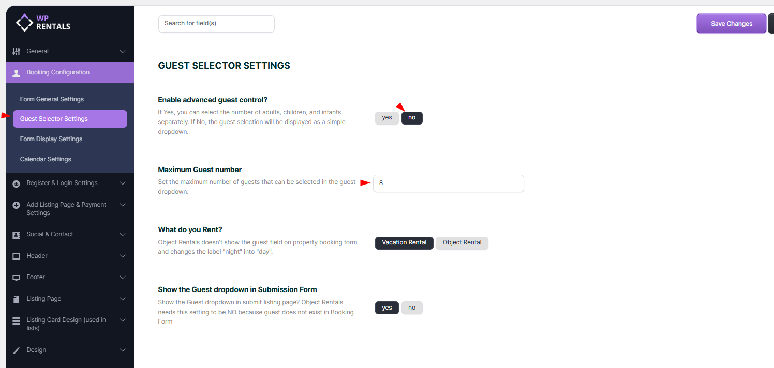The height and width of the screenshot is (368, 774).
Task: Expand the General section chevron
Action: pyautogui.click(x=123, y=51)
